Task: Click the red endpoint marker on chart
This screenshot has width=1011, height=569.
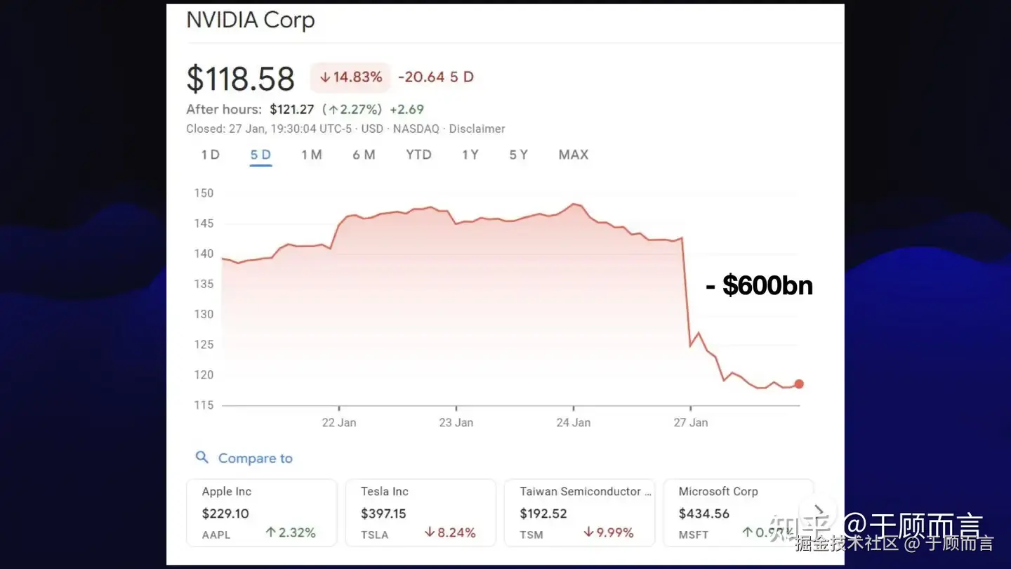Action: 799,384
